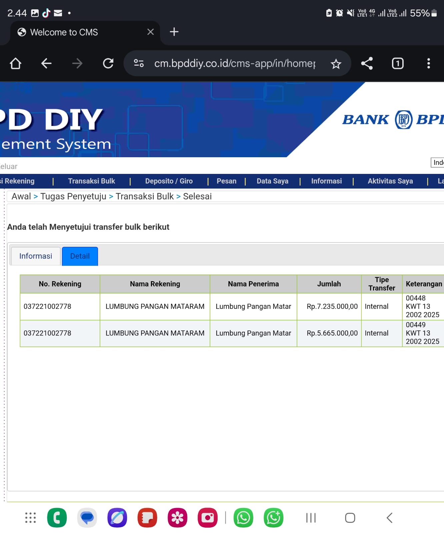
Task: Click the Jumlah column header
Action: point(329,284)
